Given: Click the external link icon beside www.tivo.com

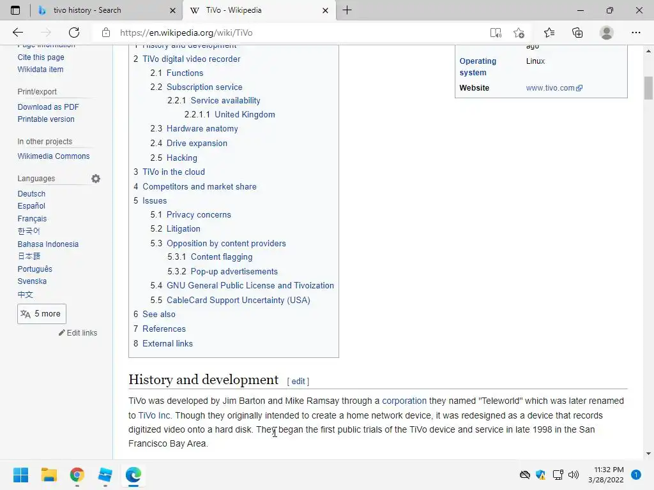Looking at the screenshot, I should click(x=579, y=88).
